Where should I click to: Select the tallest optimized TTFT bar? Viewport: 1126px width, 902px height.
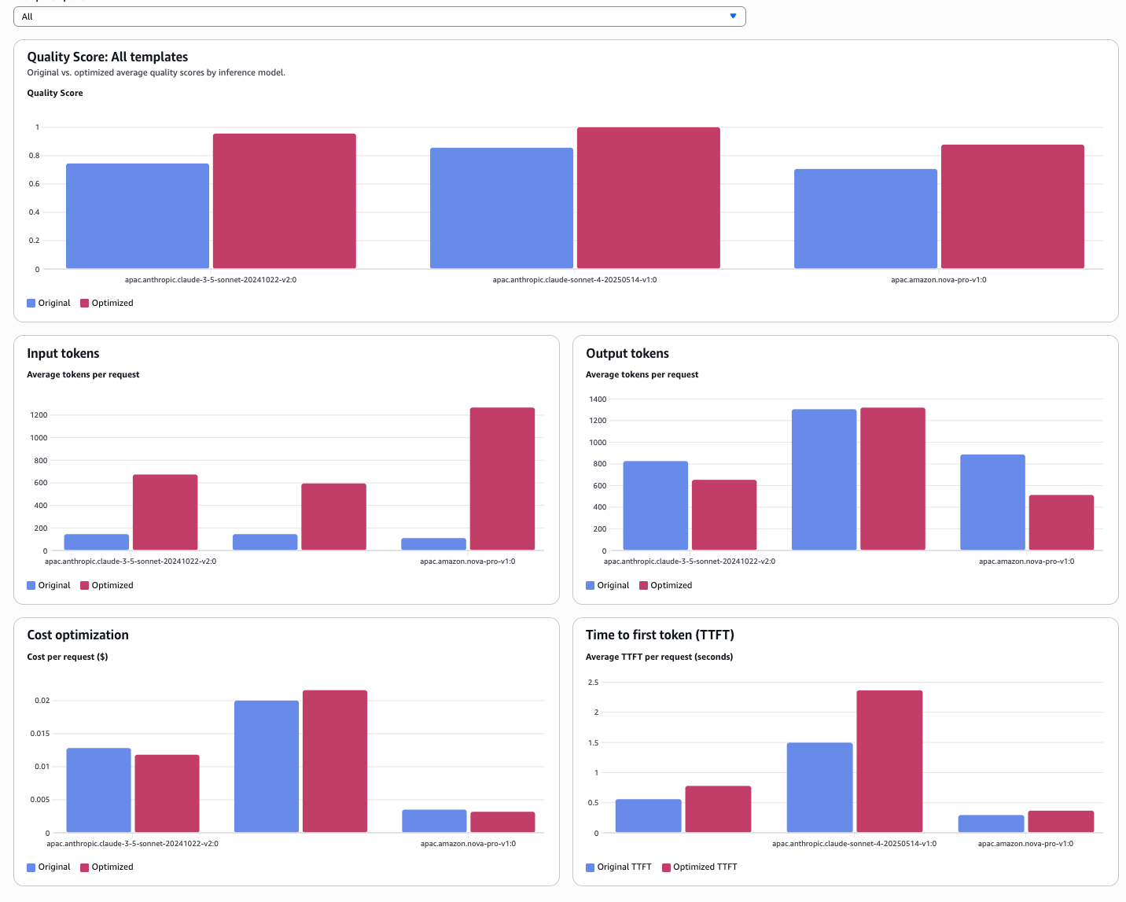point(889,761)
